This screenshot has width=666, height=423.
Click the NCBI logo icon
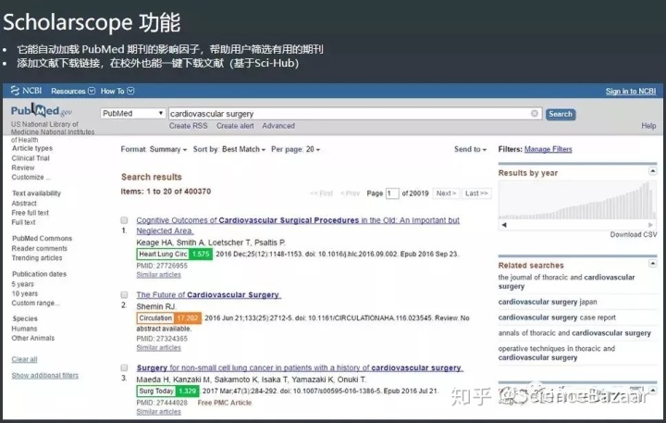pyautogui.click(x=16, y=91)
